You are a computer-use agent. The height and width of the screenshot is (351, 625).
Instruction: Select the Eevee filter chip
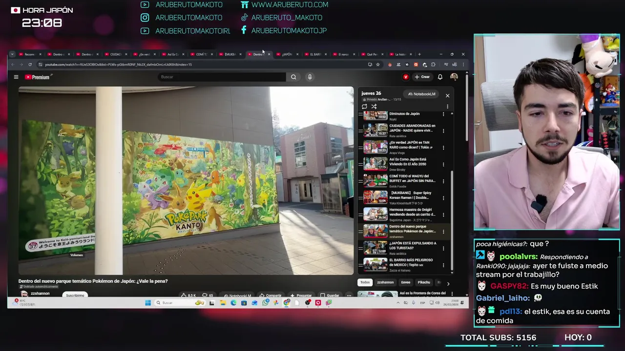pyautogui.click(x=406, y=282)
